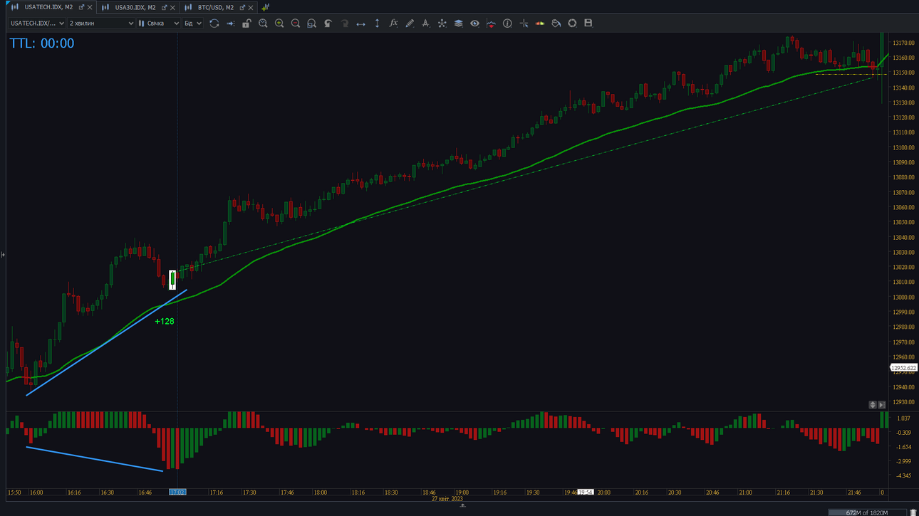This screenshot has width=919, height=516.
Task: Save chart with the floppy disk icon
Action: pos(588,23)
